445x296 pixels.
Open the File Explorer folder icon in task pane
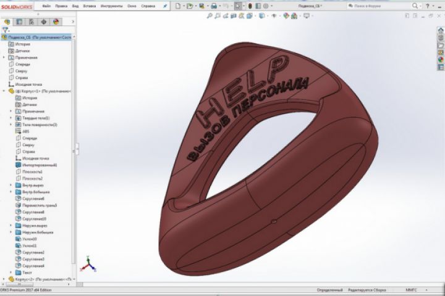[x=441, y=45]
